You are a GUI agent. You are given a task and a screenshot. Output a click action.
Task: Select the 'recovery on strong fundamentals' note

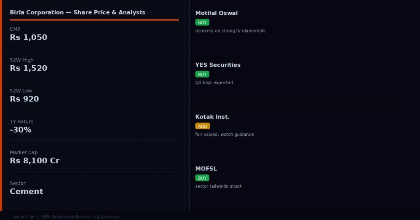pos(231,31)
